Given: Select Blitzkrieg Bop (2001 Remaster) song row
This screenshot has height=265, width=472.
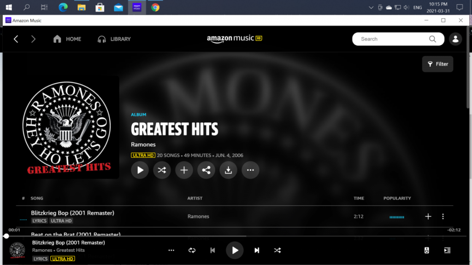Looking at the screenshot, I should (235, 216).
